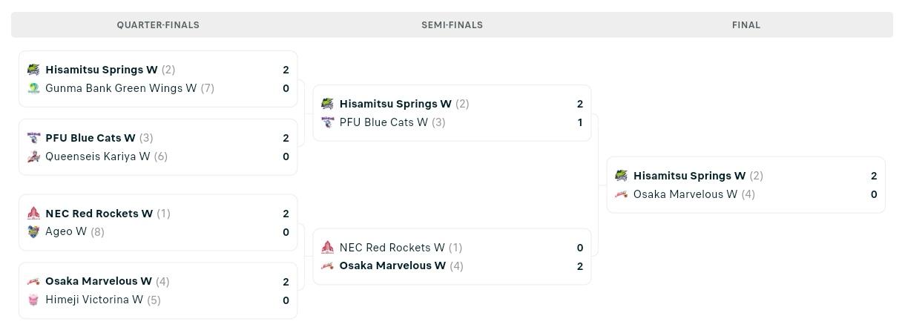Click Osaka Marvelous semi-final logo
The width and height of the screenshot is (902, 330).
click(x=327, y=266)
